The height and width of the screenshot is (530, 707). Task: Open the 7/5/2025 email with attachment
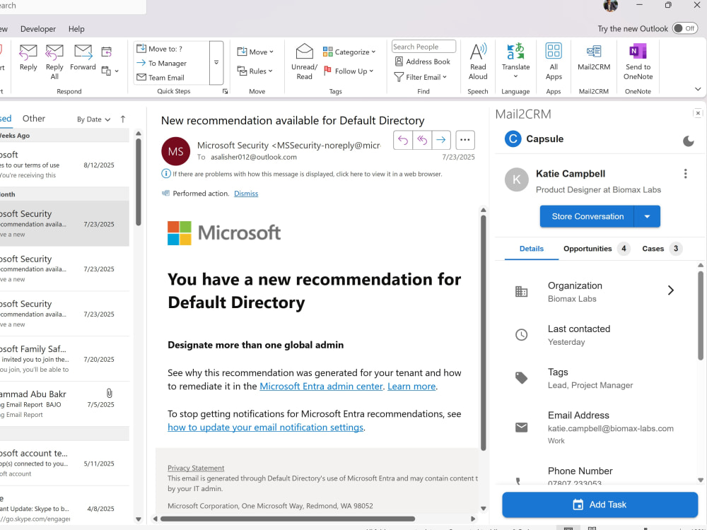coord(63,404)
